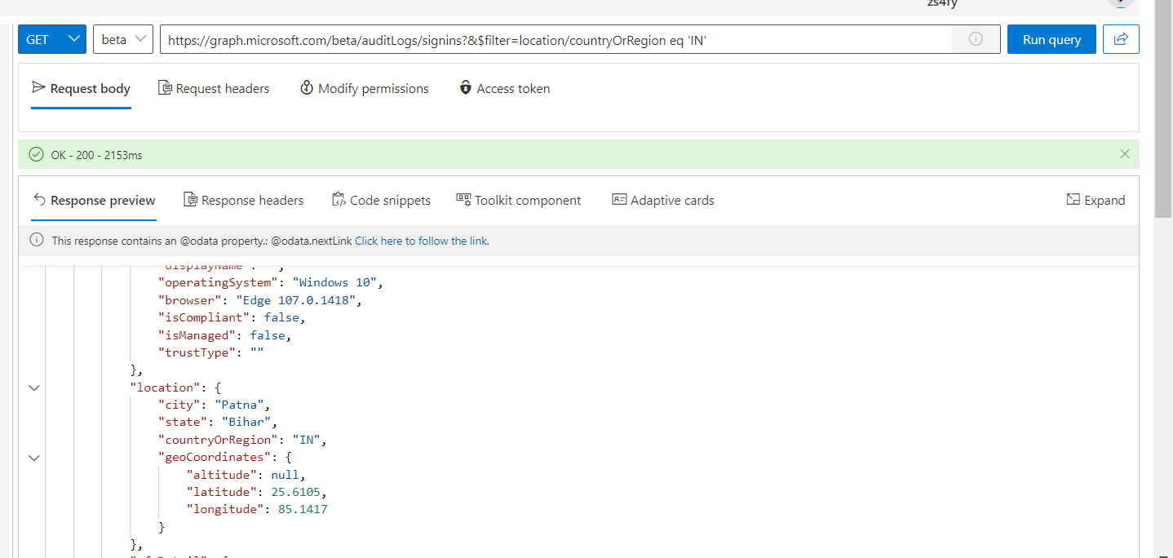Click the odata info circle icon

[x=37, y=240]
